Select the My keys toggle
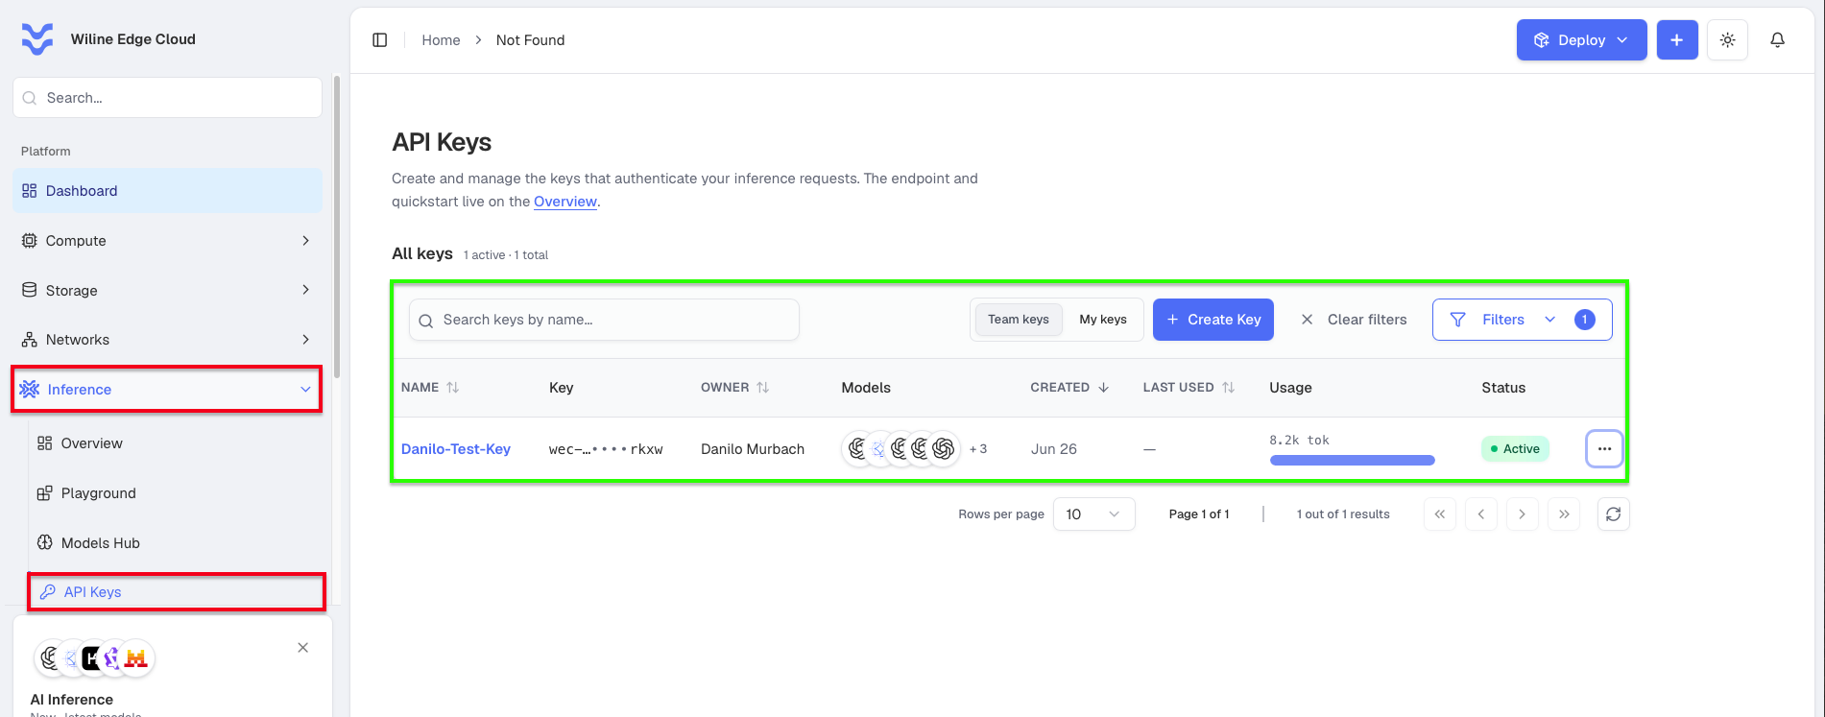Viewport: 1825px width, 717px height. click(1103, 320)
